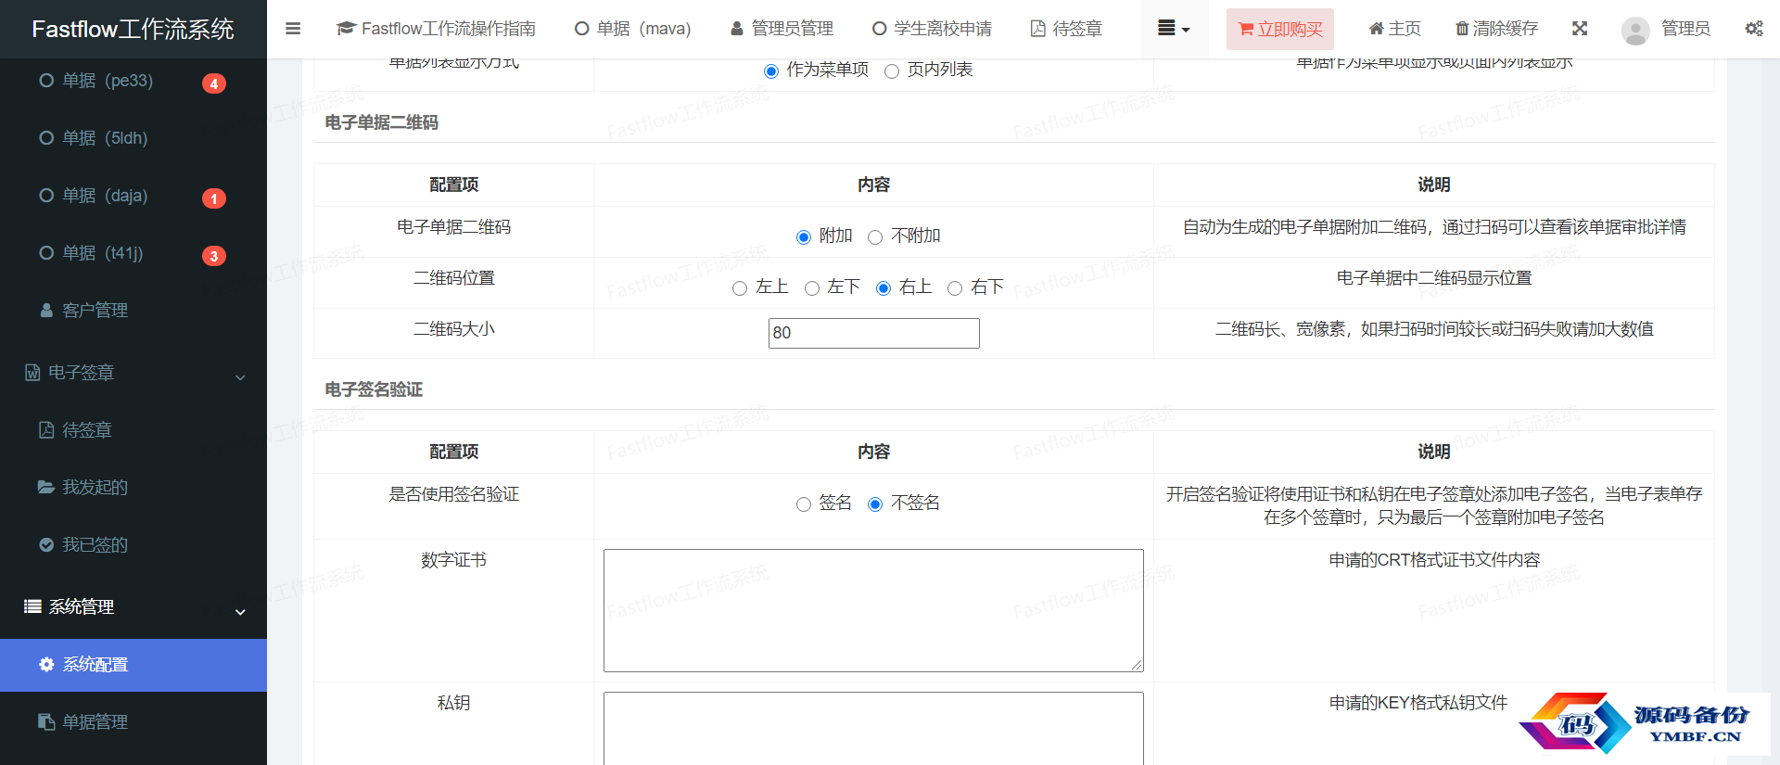The image size is (1780, 765).
Task: Click the home icon labeled 主页
Action: (x=1377, y=29)
